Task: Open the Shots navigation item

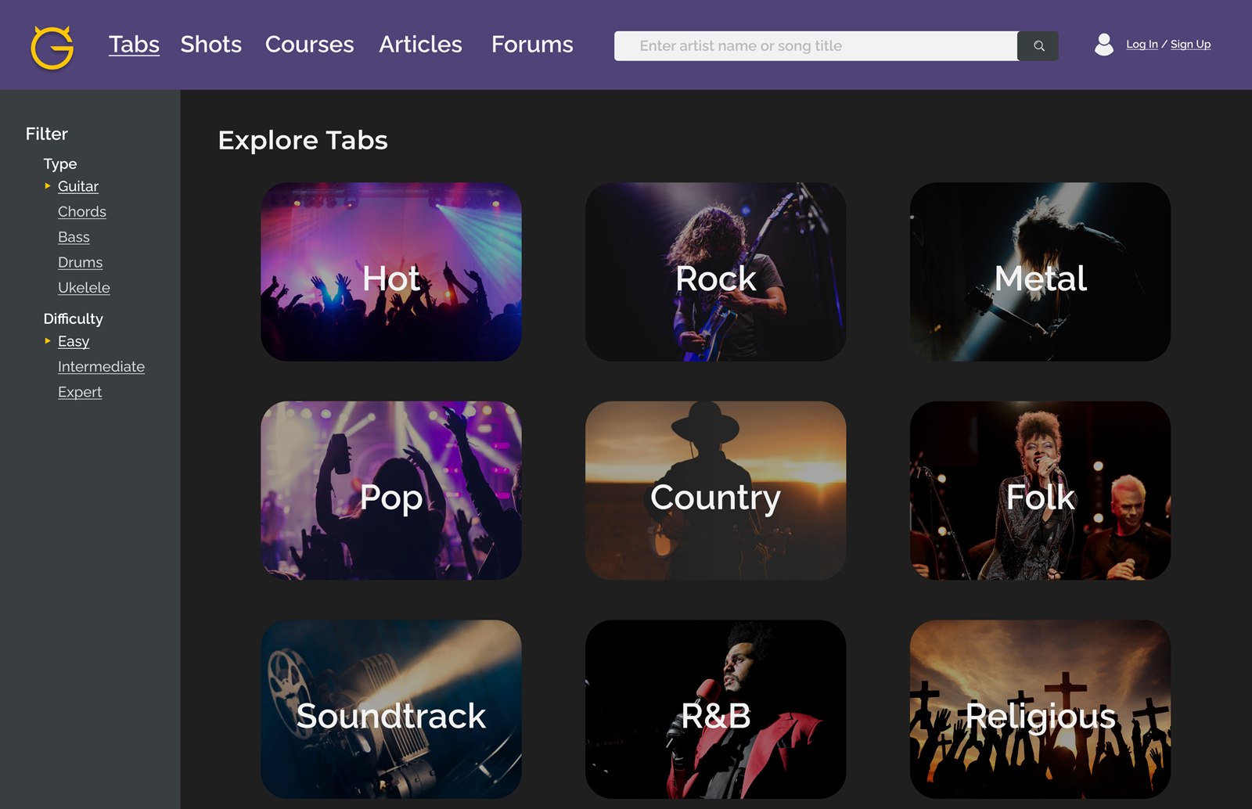Action: (210, 45)
